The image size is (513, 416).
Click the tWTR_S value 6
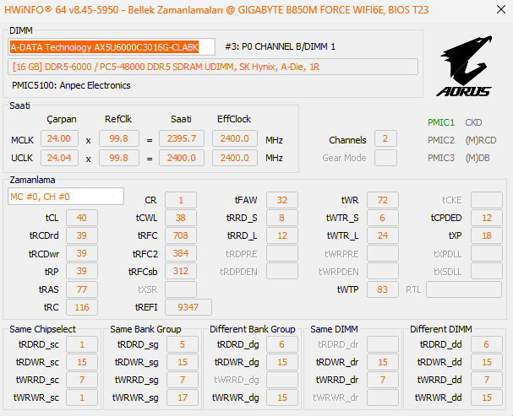pos(383,218)
